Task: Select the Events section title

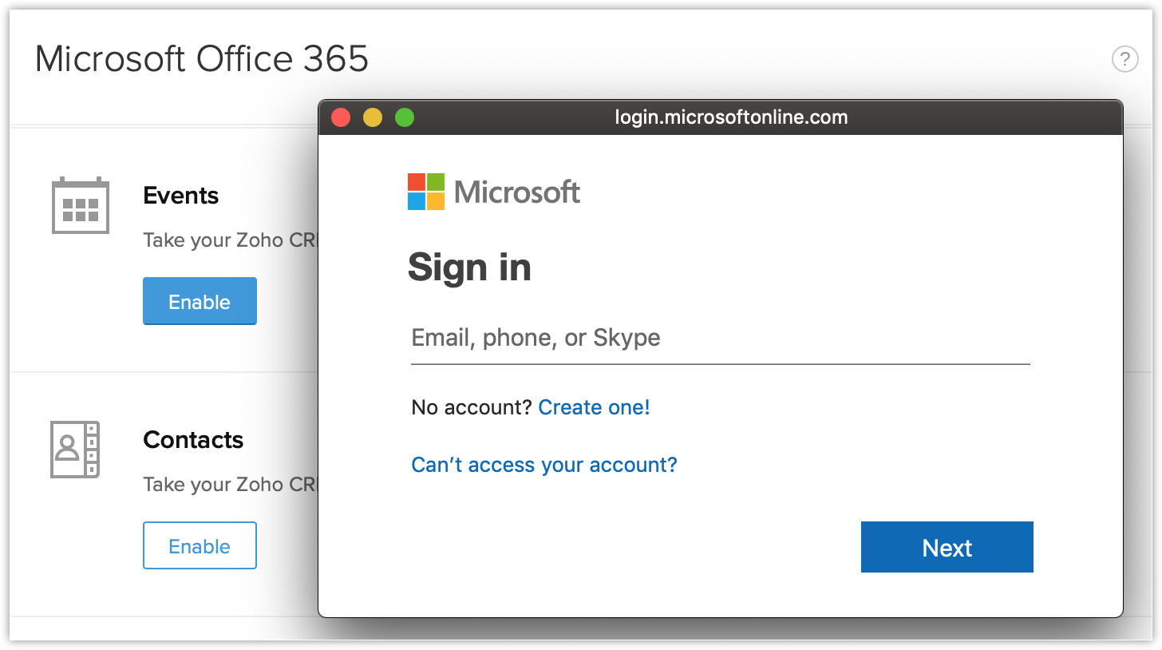Action: click(181, 196)
